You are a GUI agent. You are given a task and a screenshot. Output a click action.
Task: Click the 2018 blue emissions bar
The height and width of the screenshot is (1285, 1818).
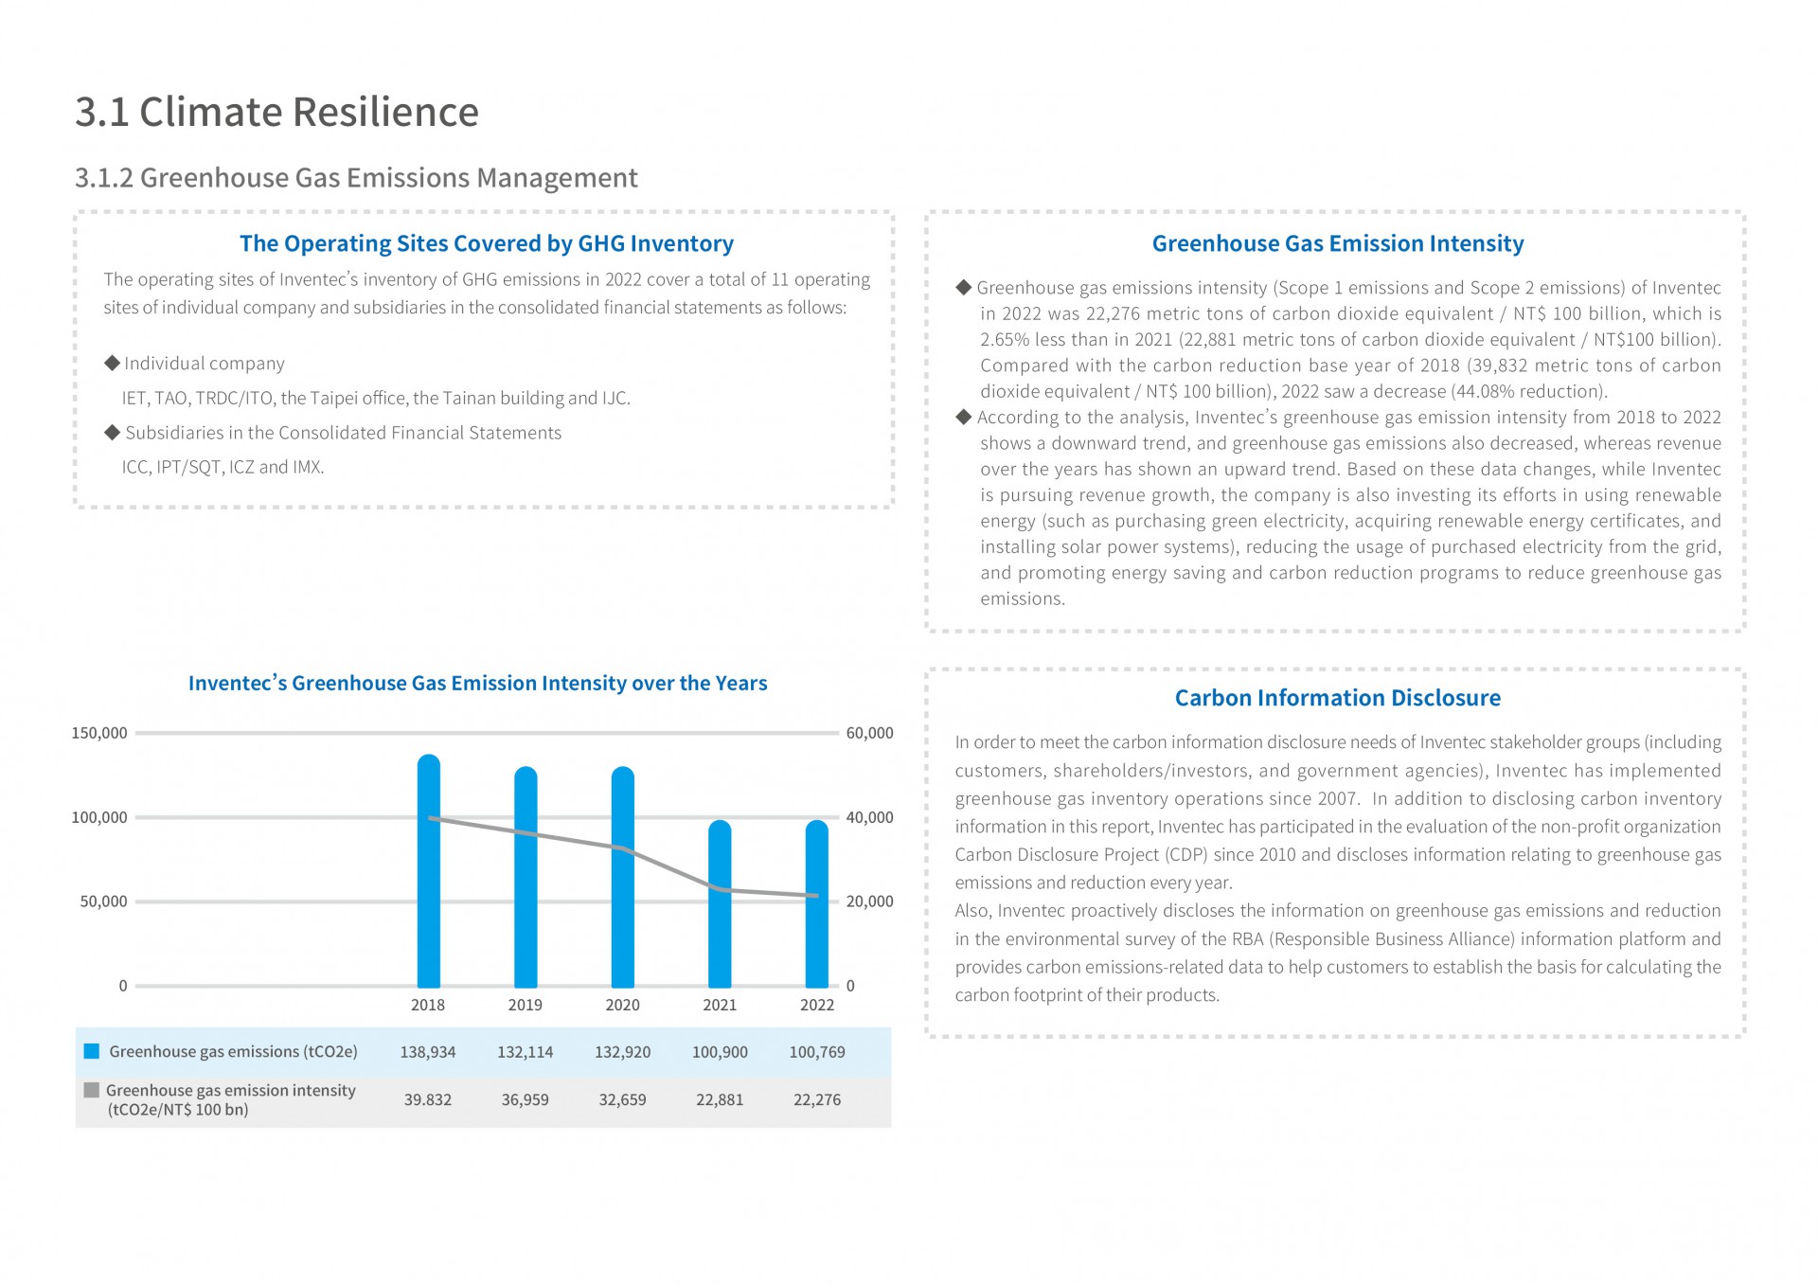pyautogui.click(x=429, y=870)
